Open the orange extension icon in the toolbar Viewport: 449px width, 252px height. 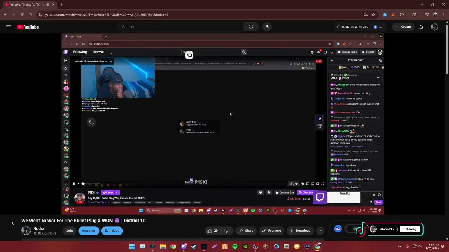coord(393,15)
